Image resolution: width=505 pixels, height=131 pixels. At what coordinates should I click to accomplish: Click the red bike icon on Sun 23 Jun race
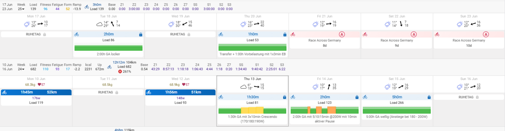437,34
